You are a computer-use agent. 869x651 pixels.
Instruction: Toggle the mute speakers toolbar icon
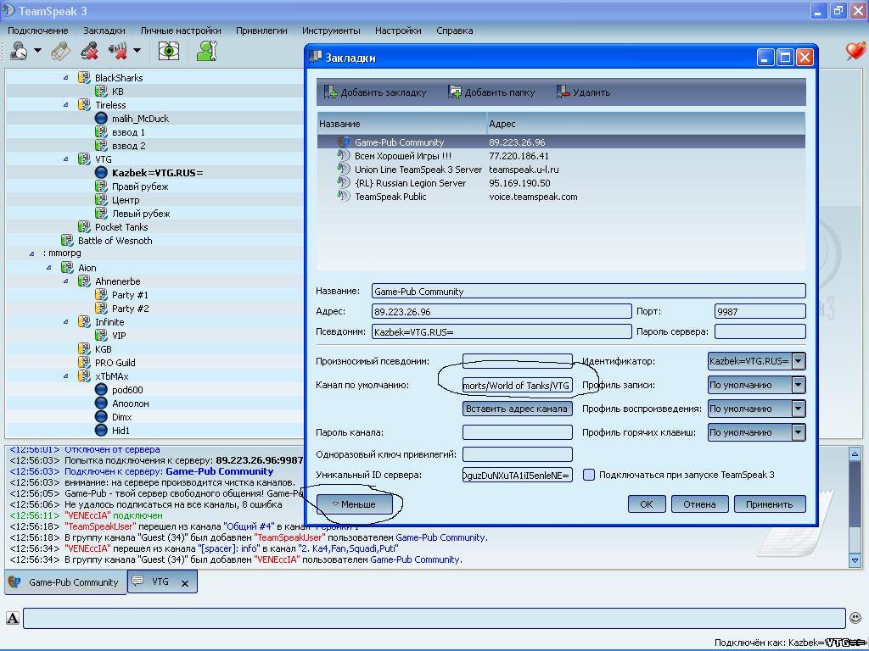[x=117, y=51]
